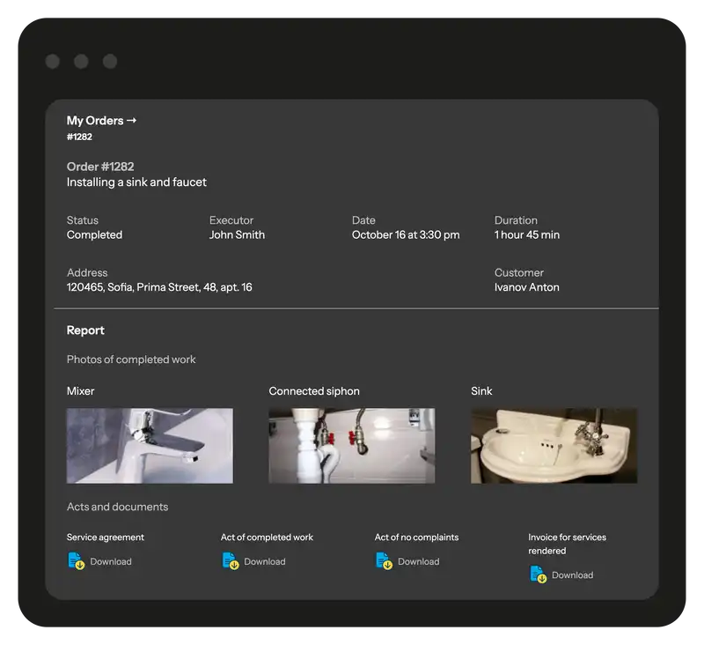
Task: Enlarge the Sink photo thumbnail
Action: point(554,445)
